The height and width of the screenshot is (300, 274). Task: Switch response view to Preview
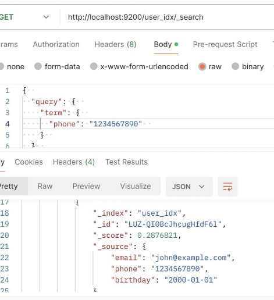point(86,186)
